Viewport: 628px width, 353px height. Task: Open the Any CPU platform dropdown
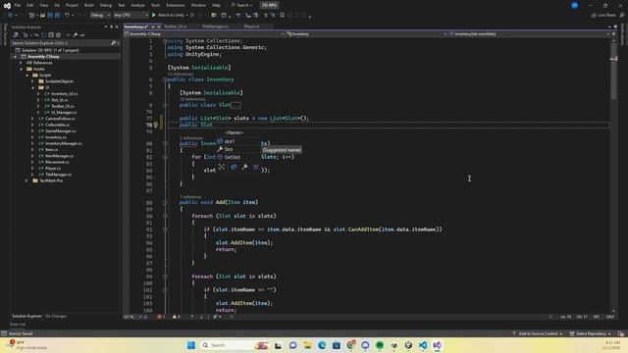pos(131,16)
